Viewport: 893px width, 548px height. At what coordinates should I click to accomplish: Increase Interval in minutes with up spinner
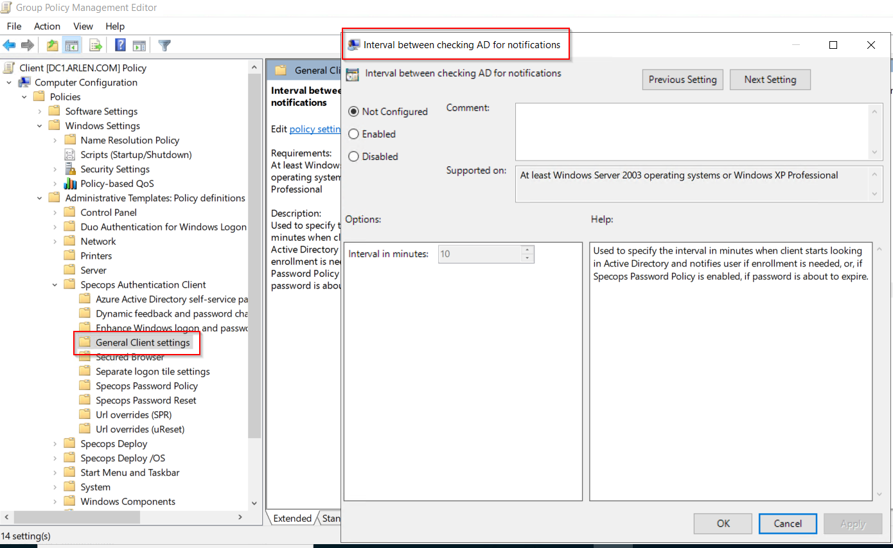click(x=527, y=250)
